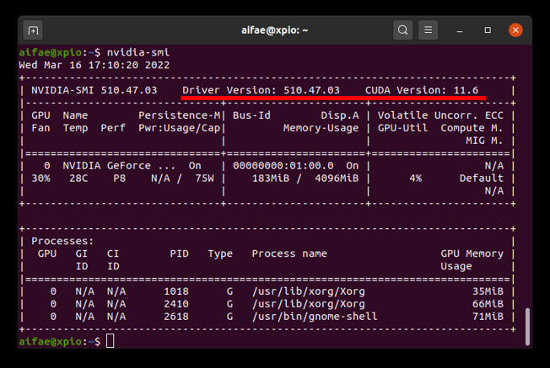550x368 pixels.
Task: Click GPU utilization 4%
Action: [415, 179]
